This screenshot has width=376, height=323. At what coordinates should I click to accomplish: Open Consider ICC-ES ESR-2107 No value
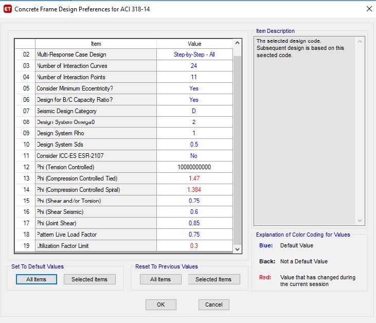pos(194,156)
